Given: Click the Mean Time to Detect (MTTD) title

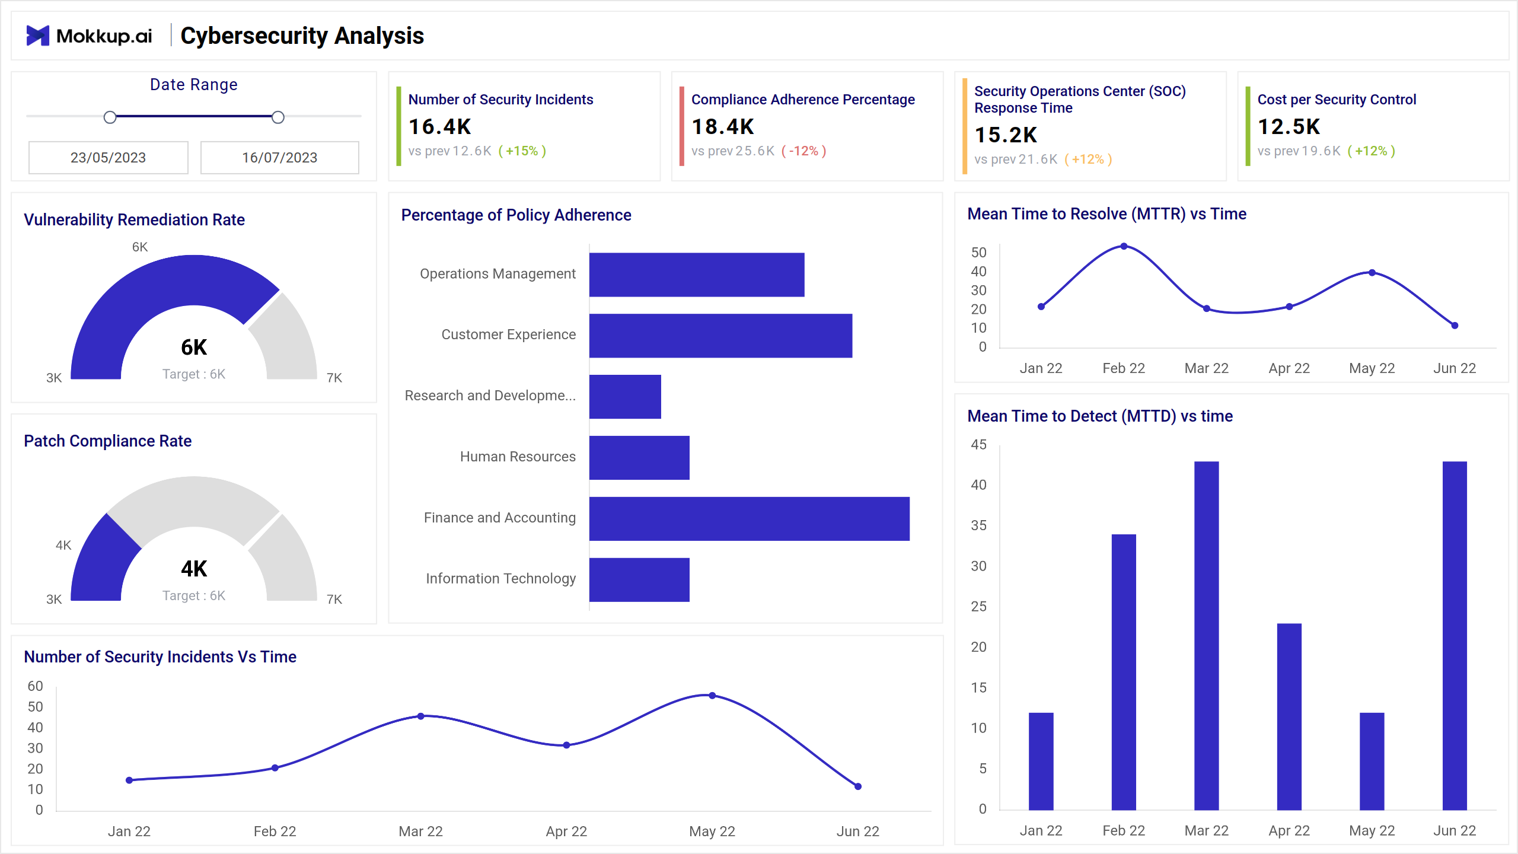Looking at the screenshot, I should coord(1100,416).
